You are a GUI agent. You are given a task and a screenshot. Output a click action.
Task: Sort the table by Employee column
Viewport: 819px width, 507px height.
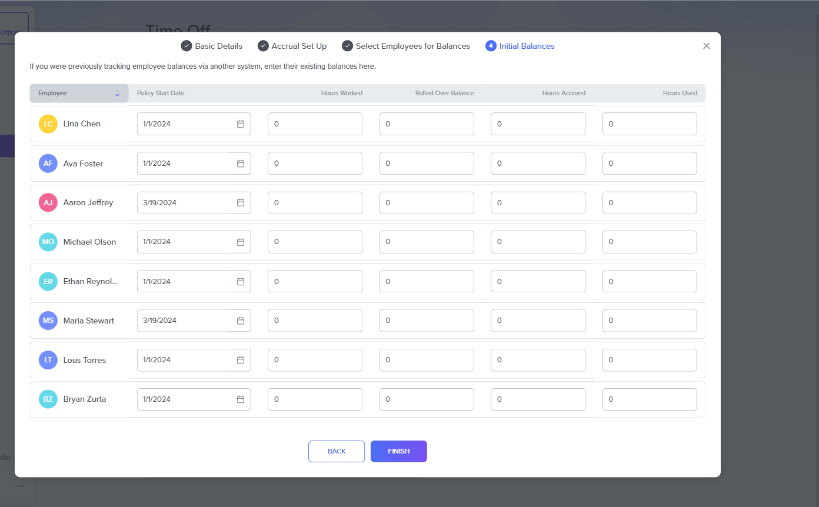tap(116, 94)
